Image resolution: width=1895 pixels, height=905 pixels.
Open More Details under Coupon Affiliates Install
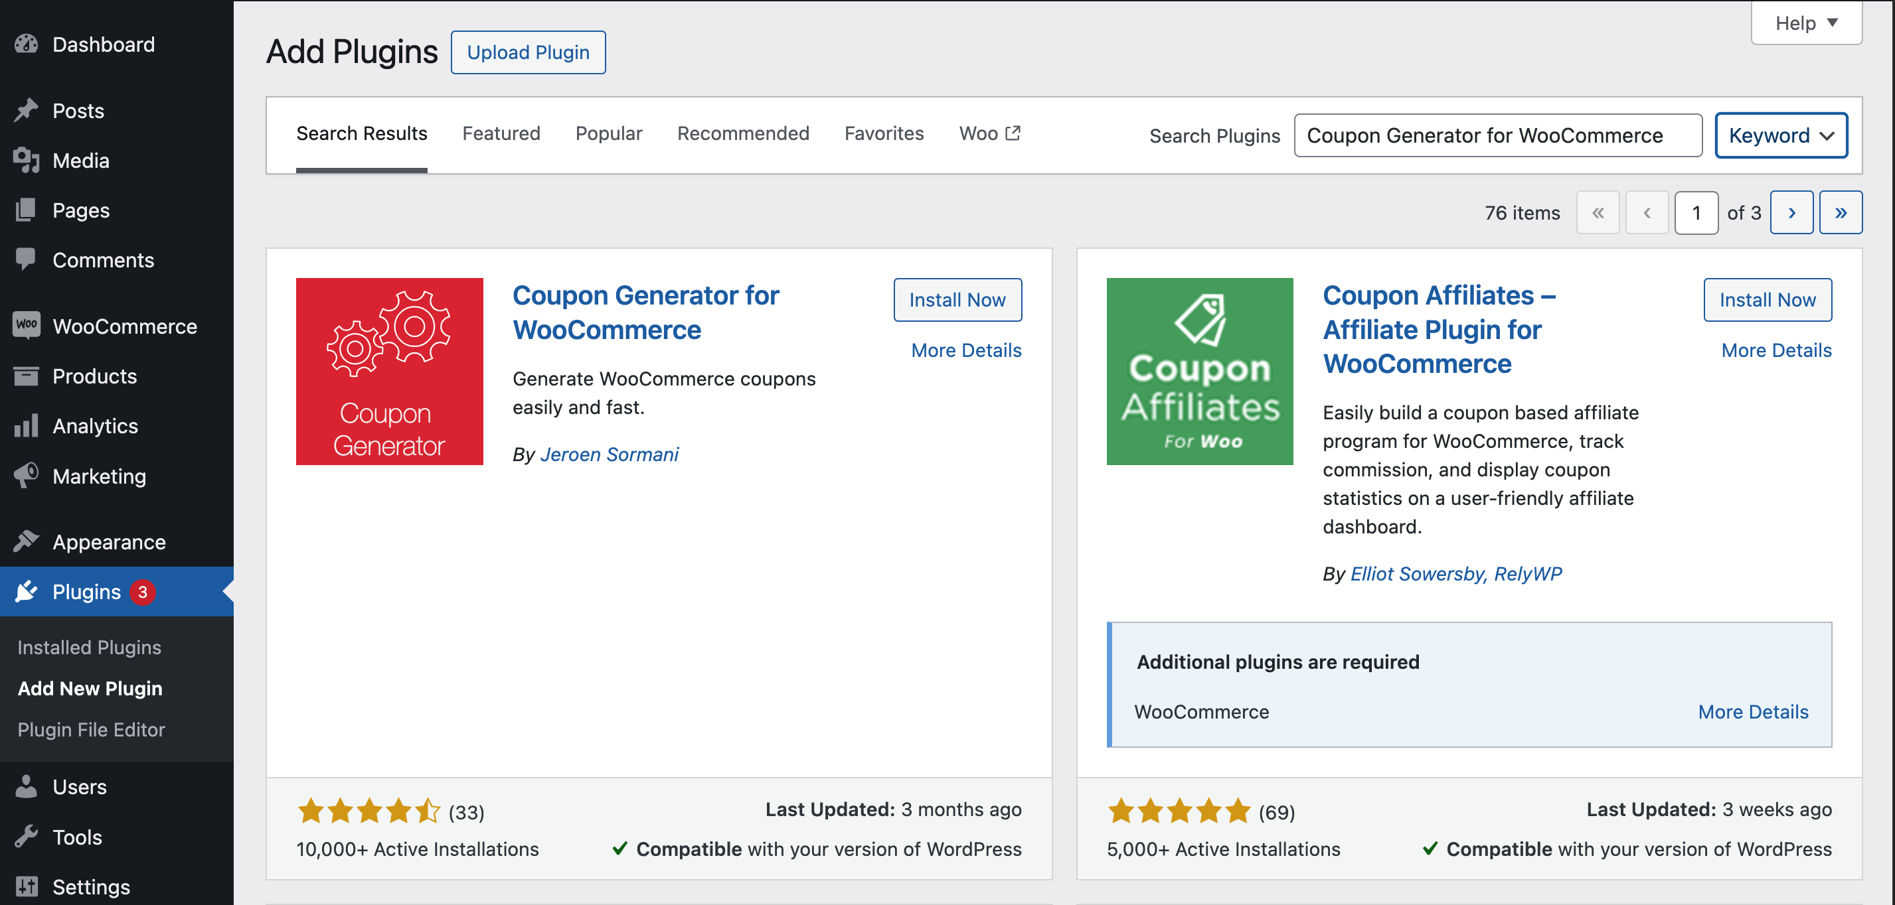(x=1777, y=350)
